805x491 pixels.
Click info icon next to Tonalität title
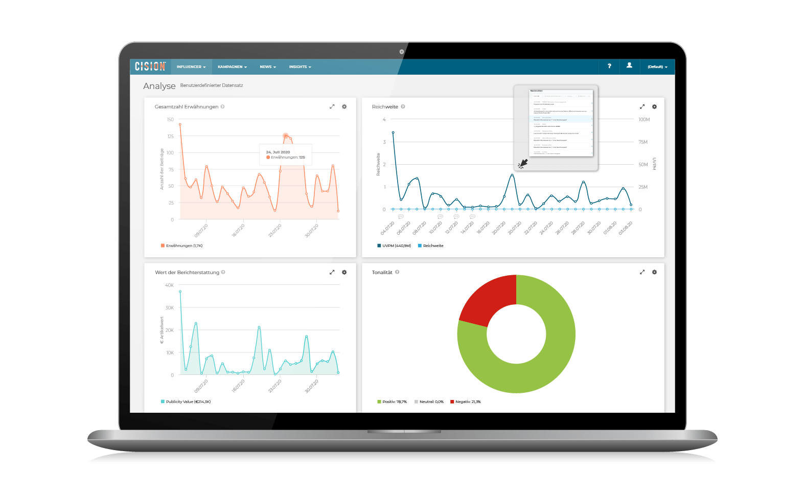397,272
